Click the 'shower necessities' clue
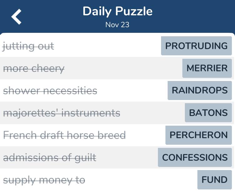This screenshot has width=235, height=191. (x=50, y=91)
